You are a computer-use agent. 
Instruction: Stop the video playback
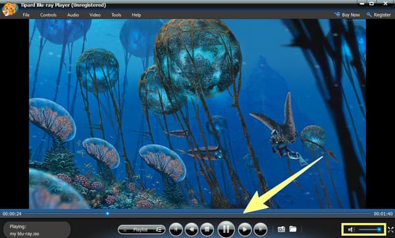(x=207, y=229)
